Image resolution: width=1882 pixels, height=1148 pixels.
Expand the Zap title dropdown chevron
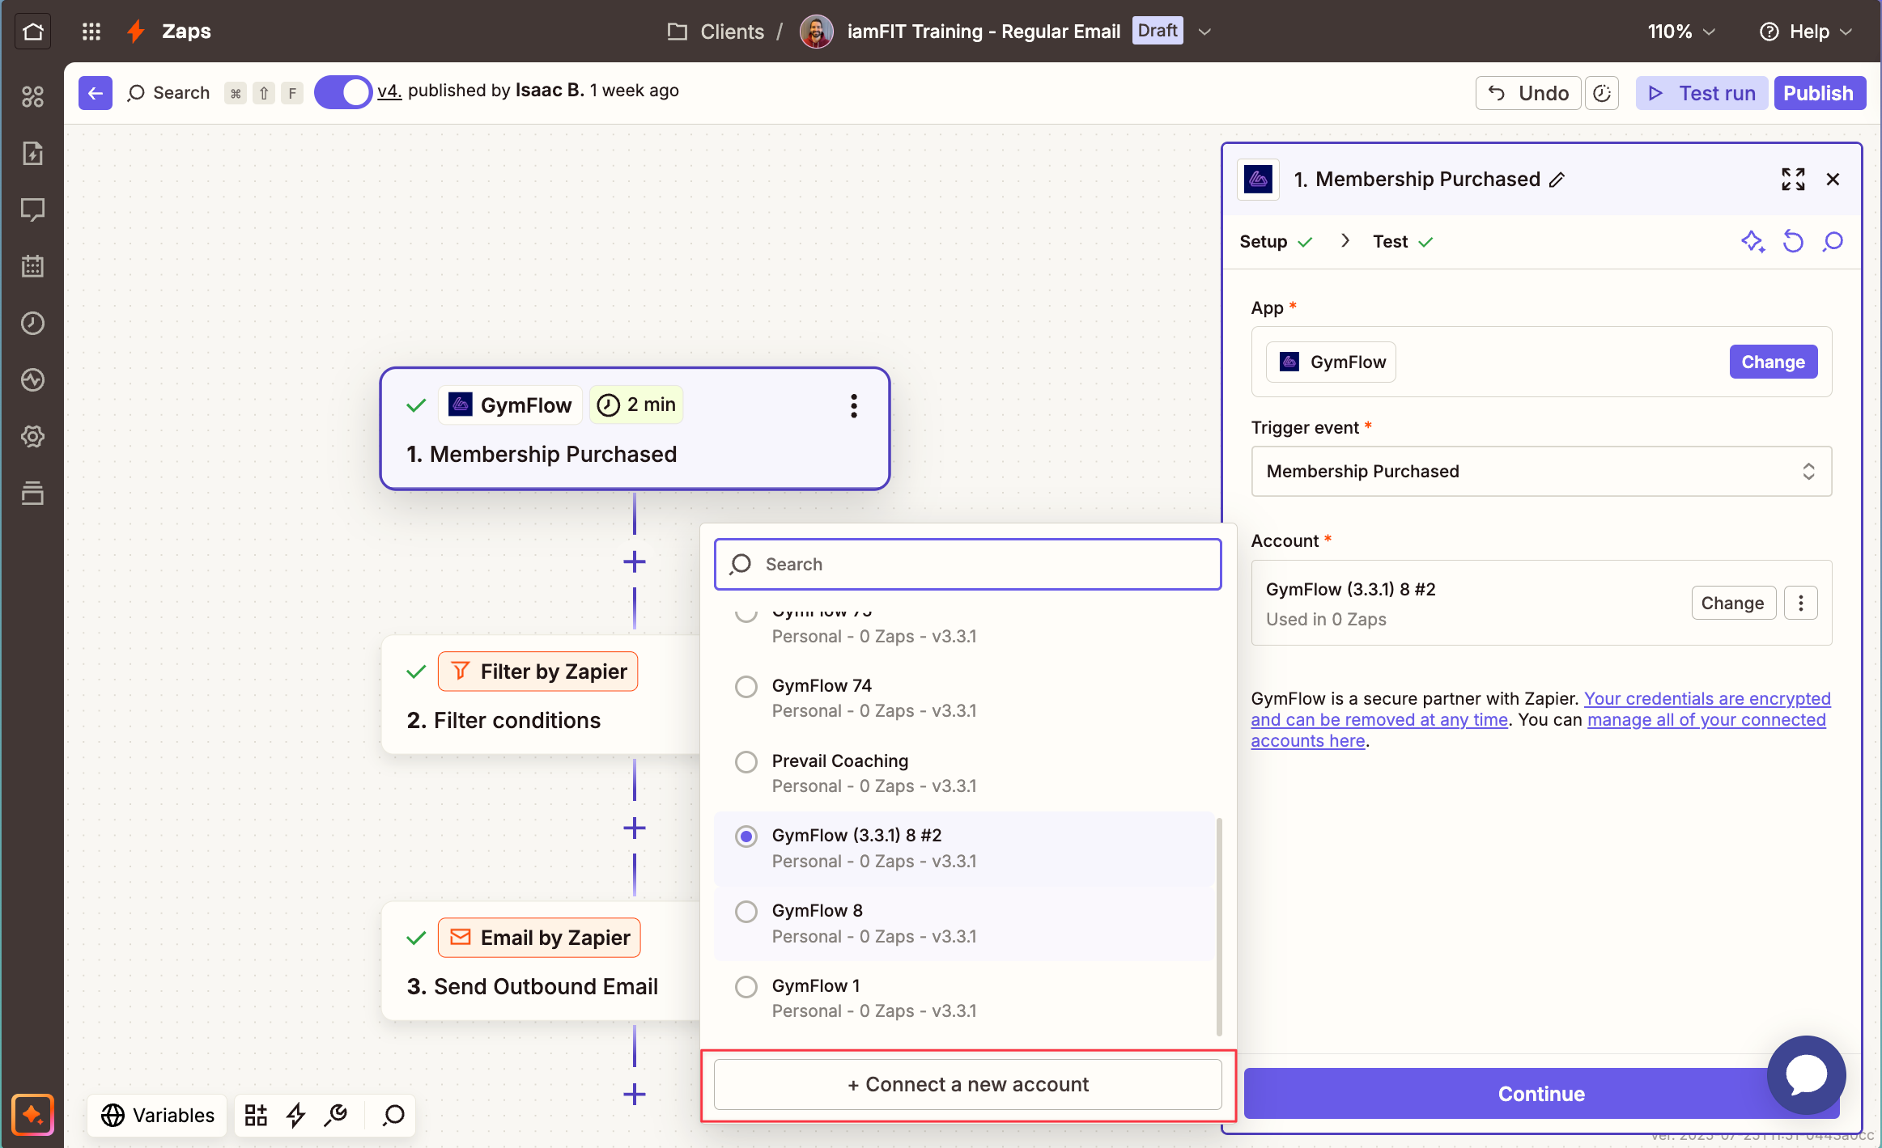click(1204, 32)
